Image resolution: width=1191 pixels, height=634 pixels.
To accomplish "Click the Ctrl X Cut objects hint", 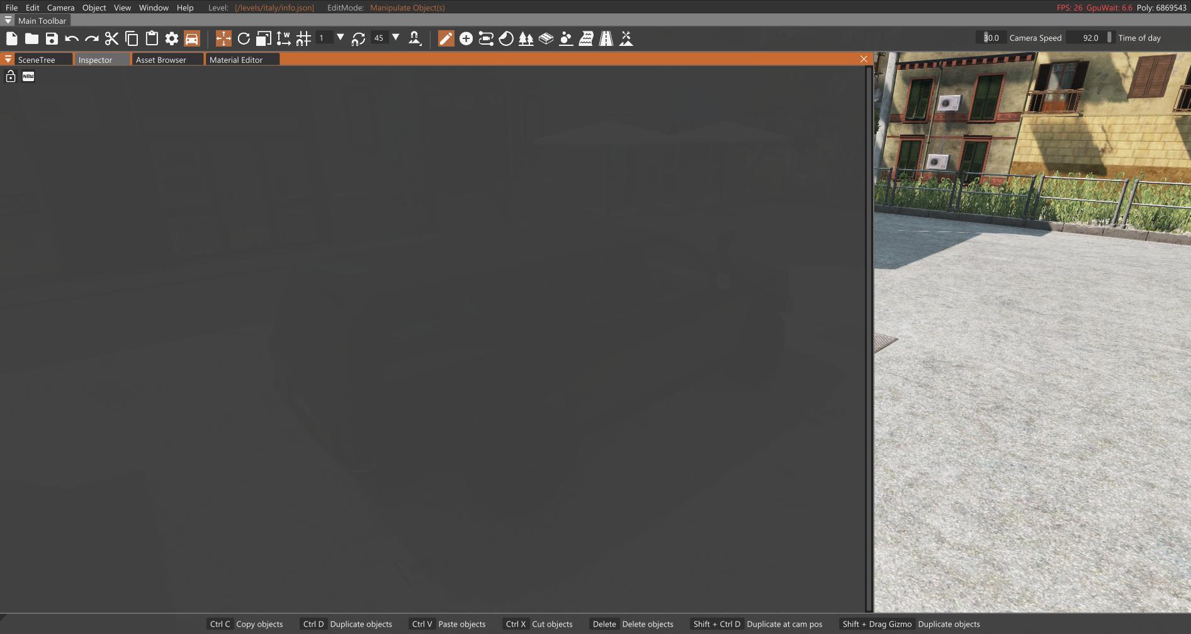I will click(538, 624).
